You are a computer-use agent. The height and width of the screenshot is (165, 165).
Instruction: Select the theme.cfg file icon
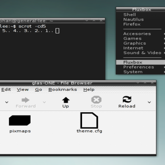(x=89, y=120)
